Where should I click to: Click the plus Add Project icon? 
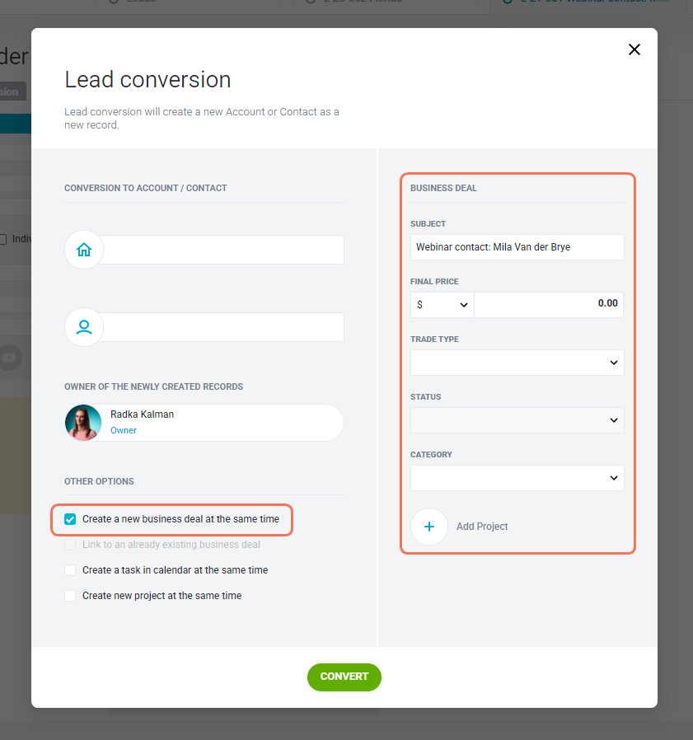(x=429, y=527)
